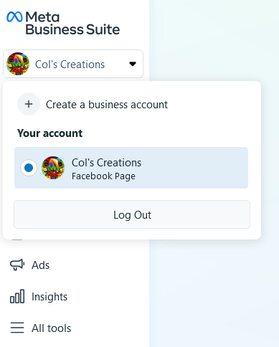Open the Insights bar chart icon
Screen dimensions: 279x347
[x=17, y=296]
